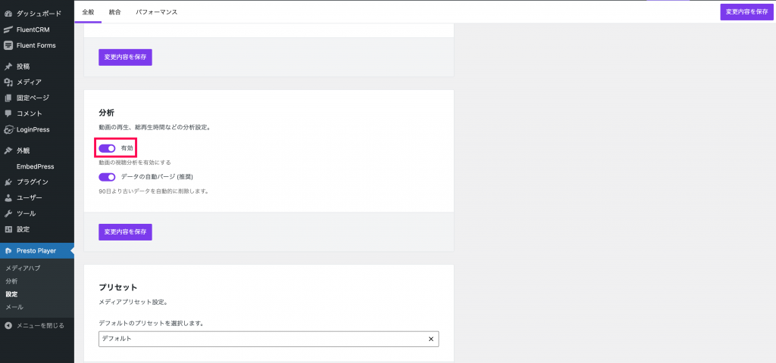Click the ツール wrench icon
This screenshot has height=363, width=776.
[8, 214]
